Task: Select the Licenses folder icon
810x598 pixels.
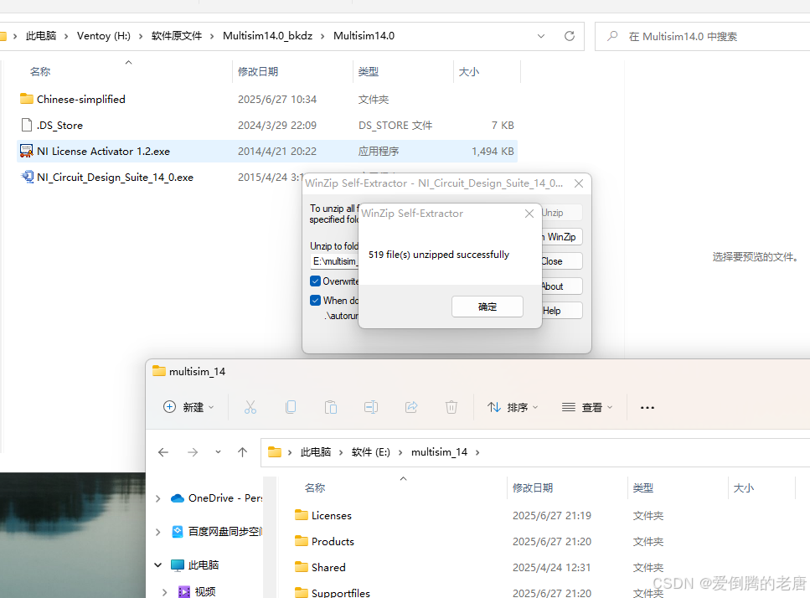Action: pos(302,515)
